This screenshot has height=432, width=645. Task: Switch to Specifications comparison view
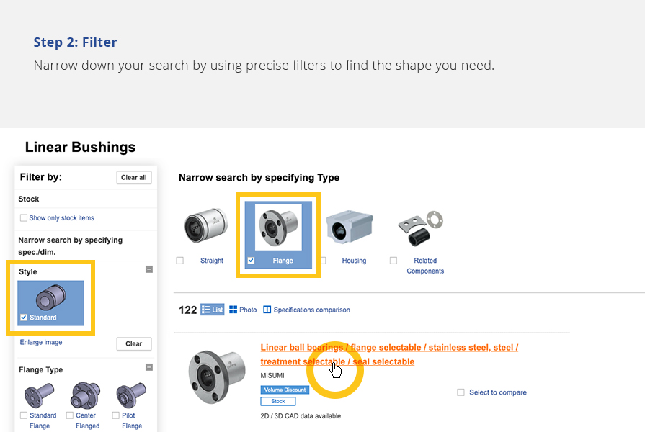click(307, 310)
